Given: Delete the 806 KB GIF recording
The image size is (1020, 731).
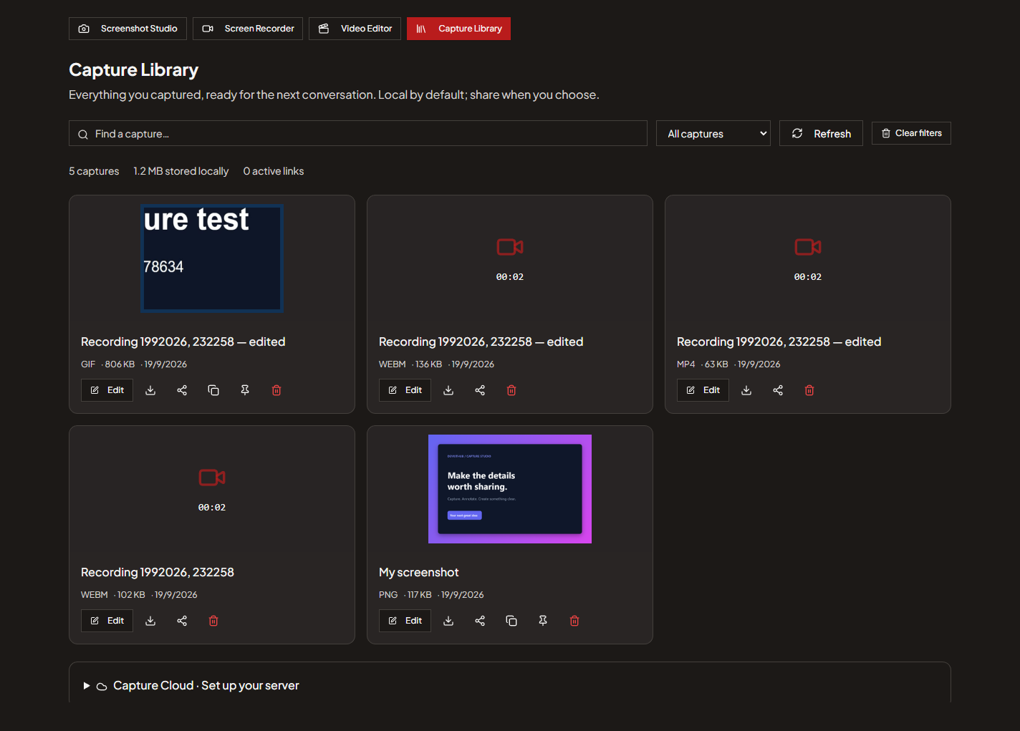Looking at the screenshot, I should [x=276, y=390].
